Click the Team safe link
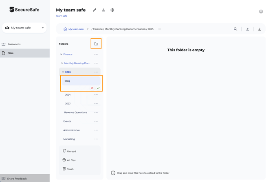 tap(62, 16)
